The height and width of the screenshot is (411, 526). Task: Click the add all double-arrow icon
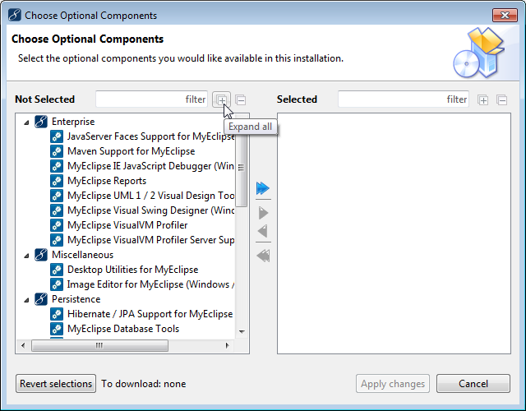click(263, 189)
